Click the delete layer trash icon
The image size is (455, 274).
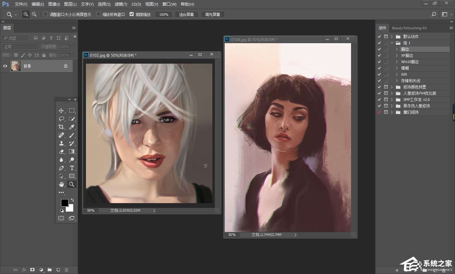(x=66, y=270)
